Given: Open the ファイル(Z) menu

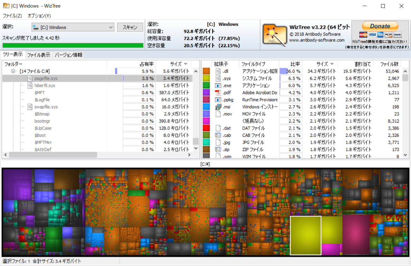Looking at the screenshot, I should point(12,16).
